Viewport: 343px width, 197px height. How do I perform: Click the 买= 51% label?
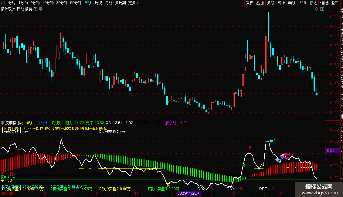(x=8, y=174)
